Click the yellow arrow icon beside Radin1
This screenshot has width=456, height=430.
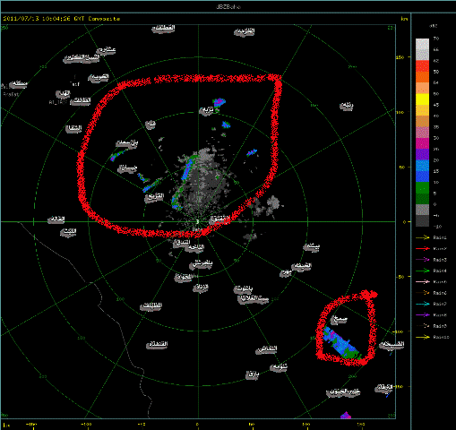pyautogui.click(x=423, y=237)
